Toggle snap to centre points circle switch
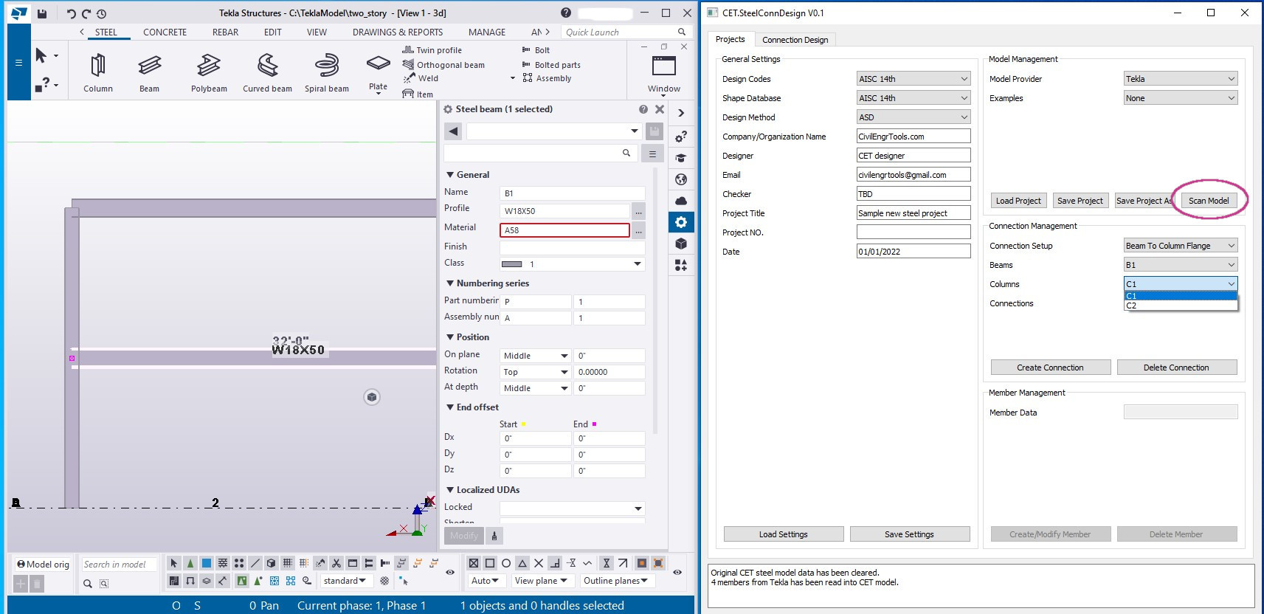 (506, 563)
